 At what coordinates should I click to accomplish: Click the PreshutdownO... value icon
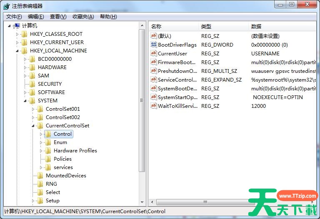point(153,71)
